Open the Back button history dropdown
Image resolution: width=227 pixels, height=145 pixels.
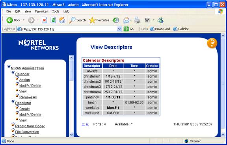click(24, 20)
